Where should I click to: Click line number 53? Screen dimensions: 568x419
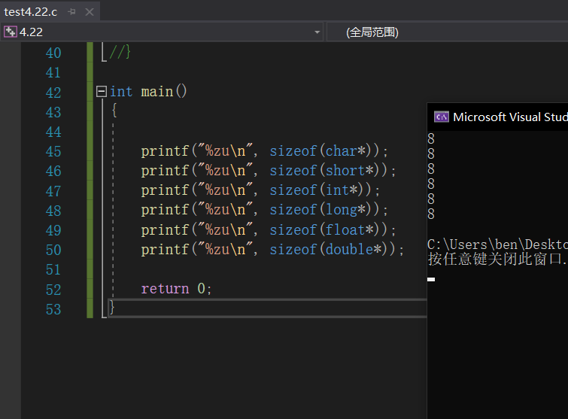53,309
